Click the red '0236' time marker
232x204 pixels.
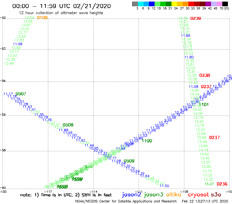coord(222,184)
